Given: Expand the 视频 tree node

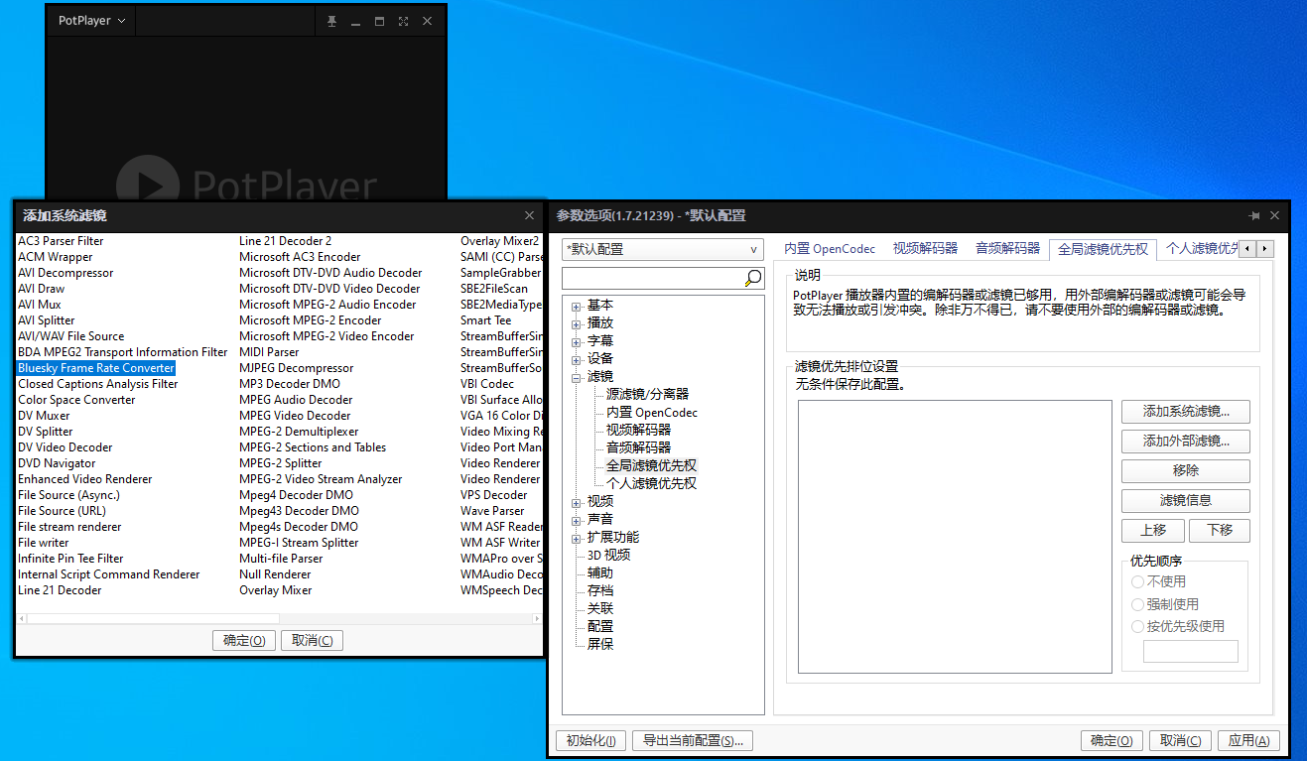Looking at the screenshot, I should point(576,502).
